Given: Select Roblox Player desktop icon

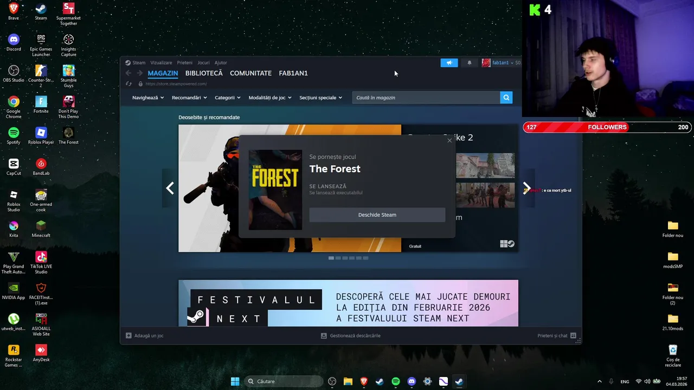Looking at the screenshot, I should [x=41, y=135].
